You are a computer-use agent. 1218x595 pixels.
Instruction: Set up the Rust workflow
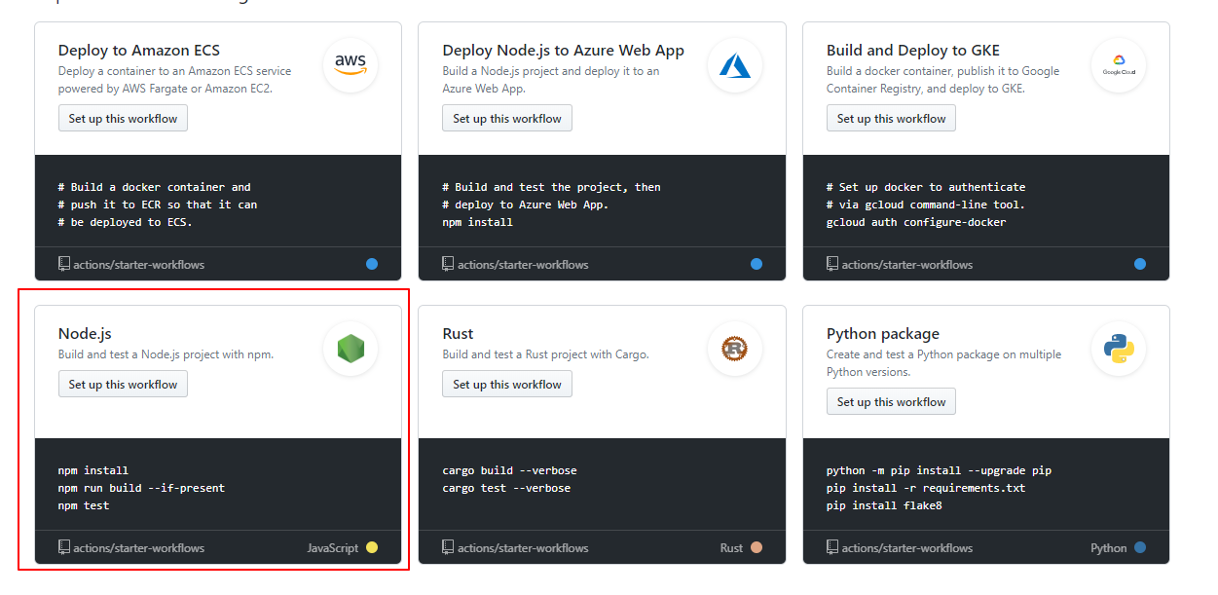click(506, 384)
